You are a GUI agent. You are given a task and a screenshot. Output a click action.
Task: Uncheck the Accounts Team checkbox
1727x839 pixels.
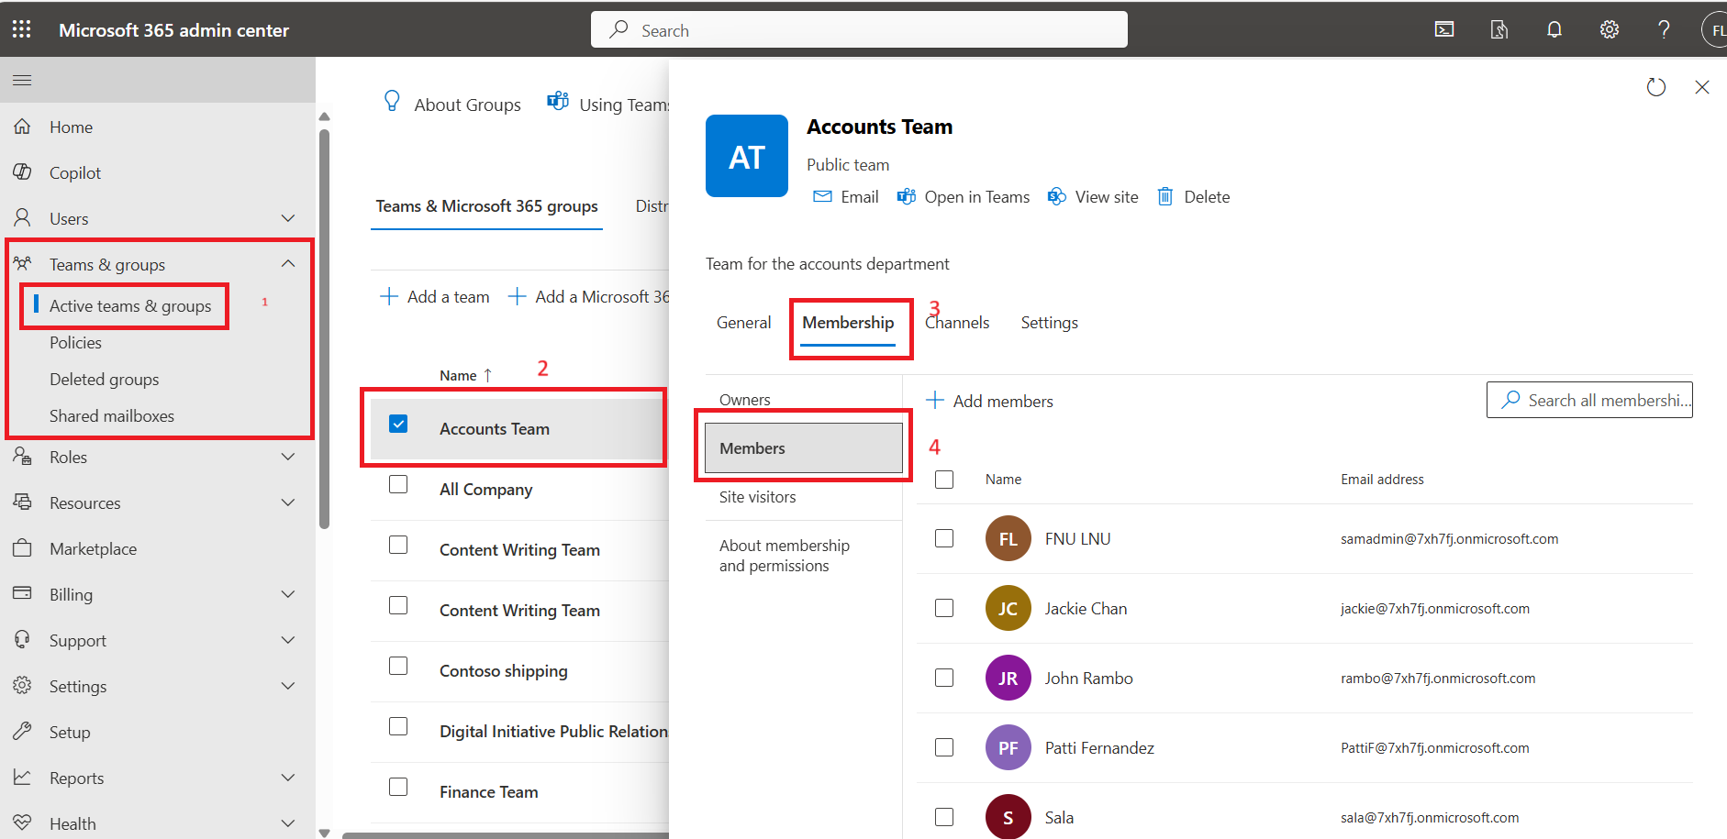pos(398,424)
